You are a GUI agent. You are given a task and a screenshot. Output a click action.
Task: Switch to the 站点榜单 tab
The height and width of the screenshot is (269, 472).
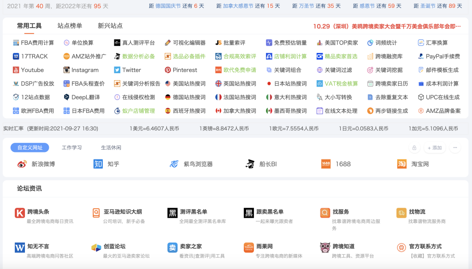click(70, 26)
